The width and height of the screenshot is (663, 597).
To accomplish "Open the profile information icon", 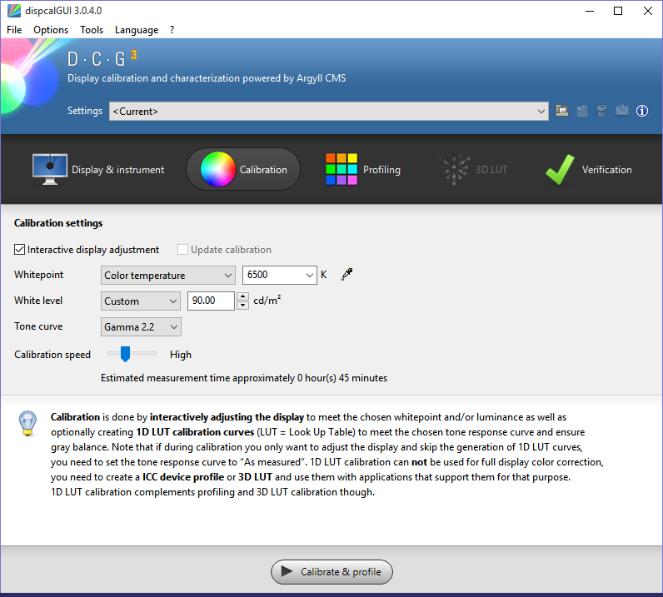I will (x=642, y=111).
